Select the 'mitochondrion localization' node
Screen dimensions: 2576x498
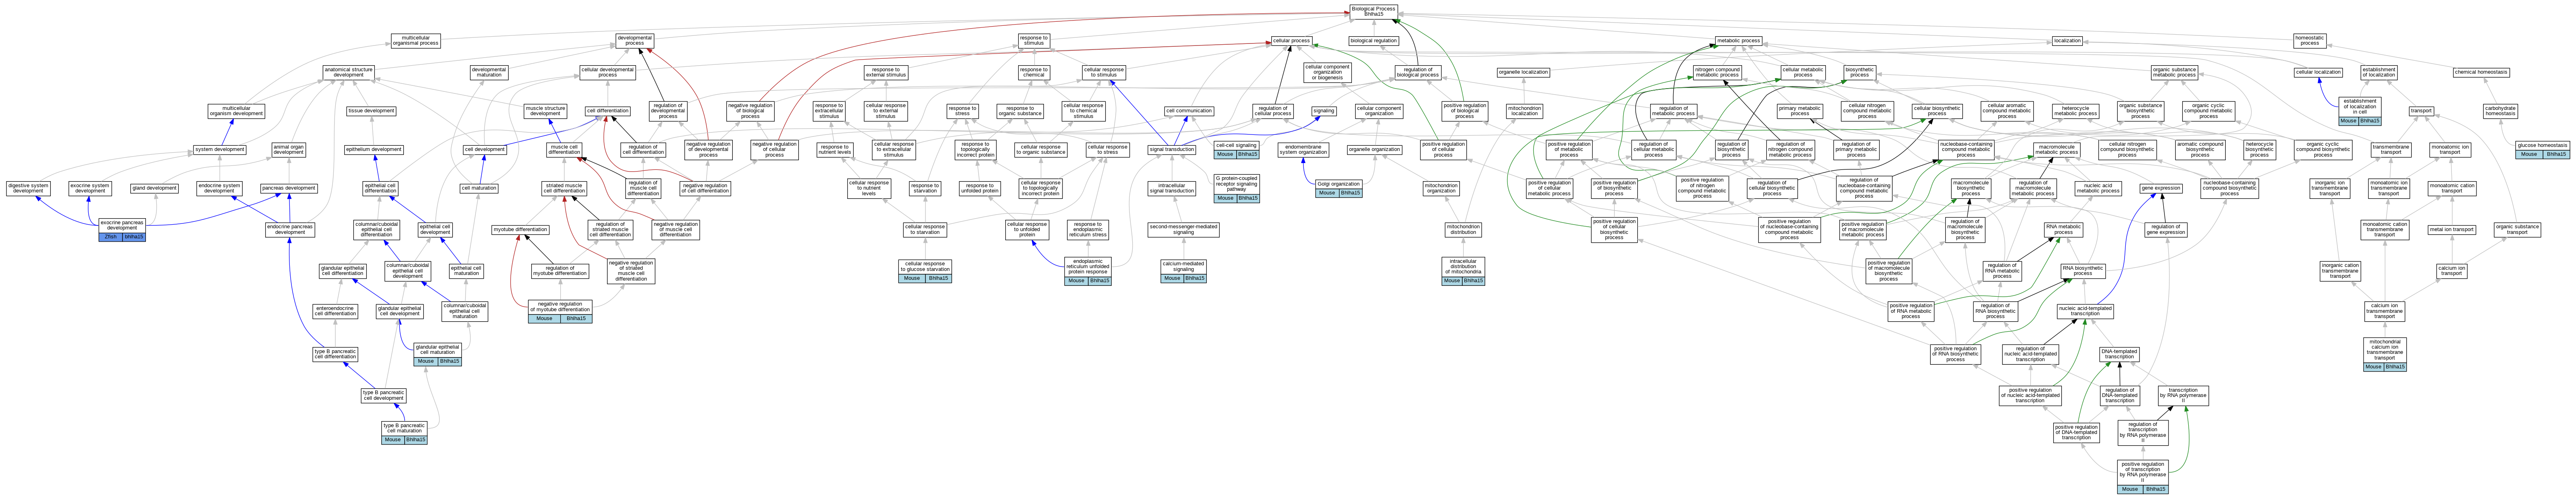[1524, 111]
